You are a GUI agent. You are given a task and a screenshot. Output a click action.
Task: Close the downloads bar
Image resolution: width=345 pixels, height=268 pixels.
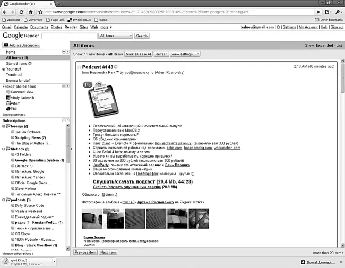(x=341, y=262)
